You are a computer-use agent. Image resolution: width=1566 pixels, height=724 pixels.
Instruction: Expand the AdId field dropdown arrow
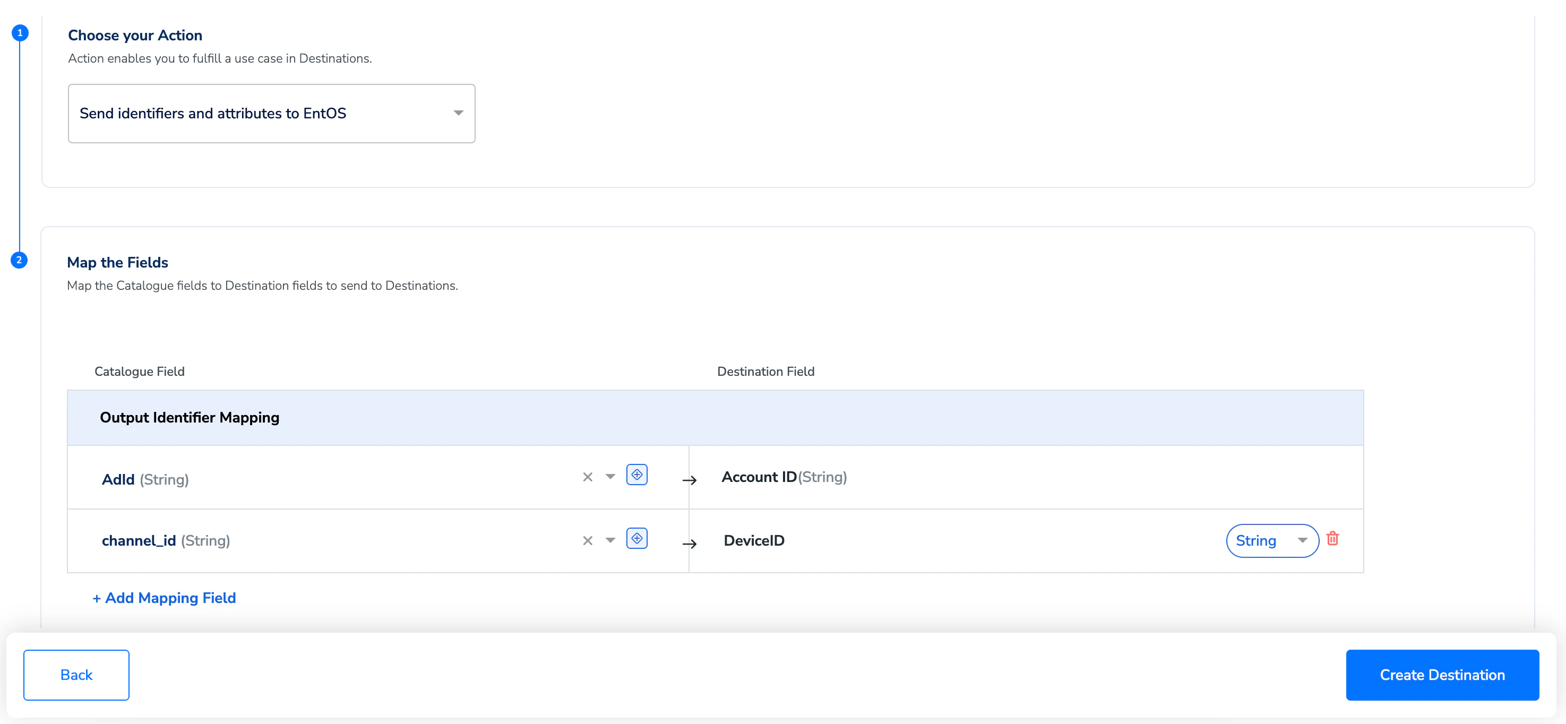tap(610, 477)
